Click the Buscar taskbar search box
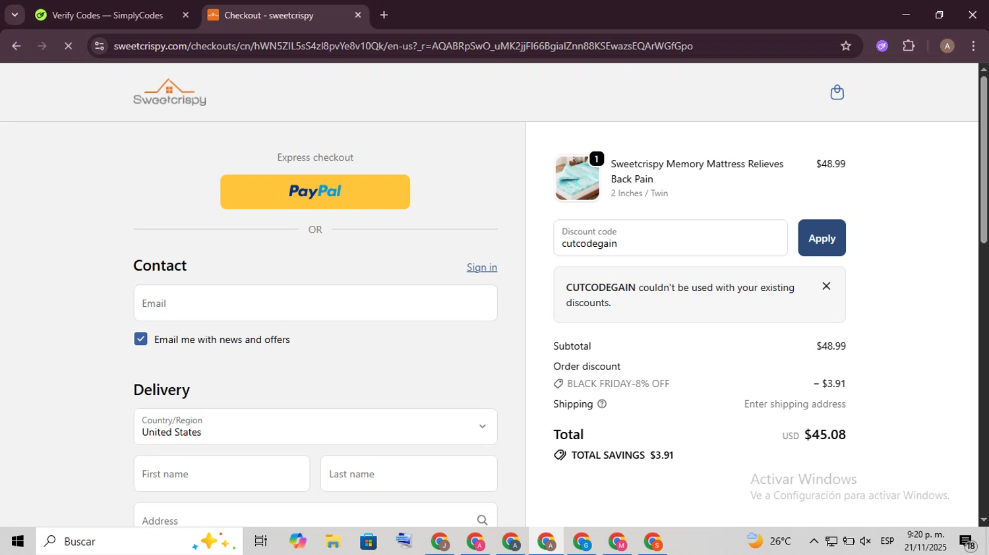The width and height of the screenshot is (989, 555). coord(139,541)
